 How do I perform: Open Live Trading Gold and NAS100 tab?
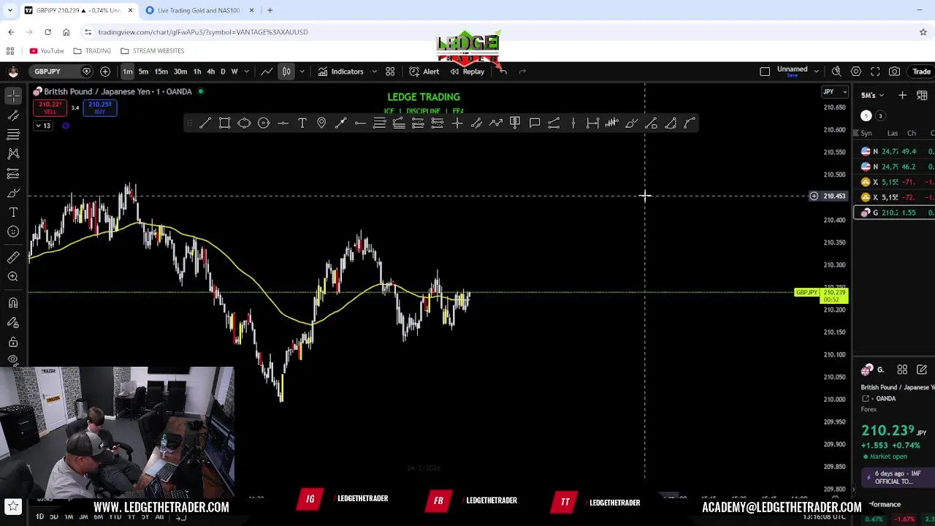[x=197, y=10]
